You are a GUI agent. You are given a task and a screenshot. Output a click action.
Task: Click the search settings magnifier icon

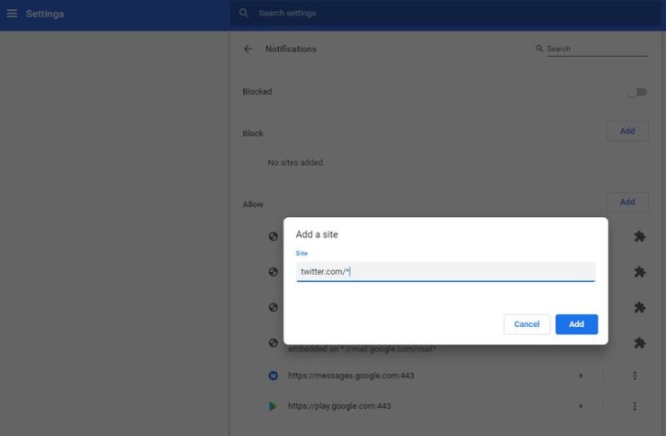[x=243, y=14]
